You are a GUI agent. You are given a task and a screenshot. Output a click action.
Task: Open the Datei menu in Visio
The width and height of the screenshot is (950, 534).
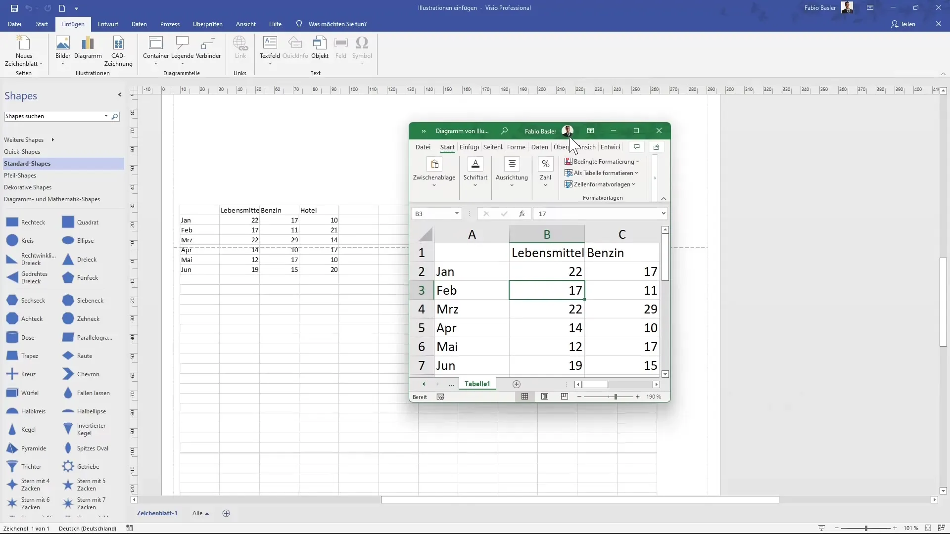pyautogui.click(x=14, y=24)
